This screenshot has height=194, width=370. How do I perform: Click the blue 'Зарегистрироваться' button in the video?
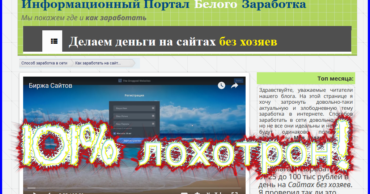(x=134, y=141)
